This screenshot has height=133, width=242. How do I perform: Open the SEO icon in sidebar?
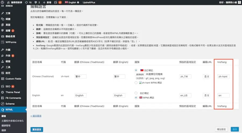point(2,86)
